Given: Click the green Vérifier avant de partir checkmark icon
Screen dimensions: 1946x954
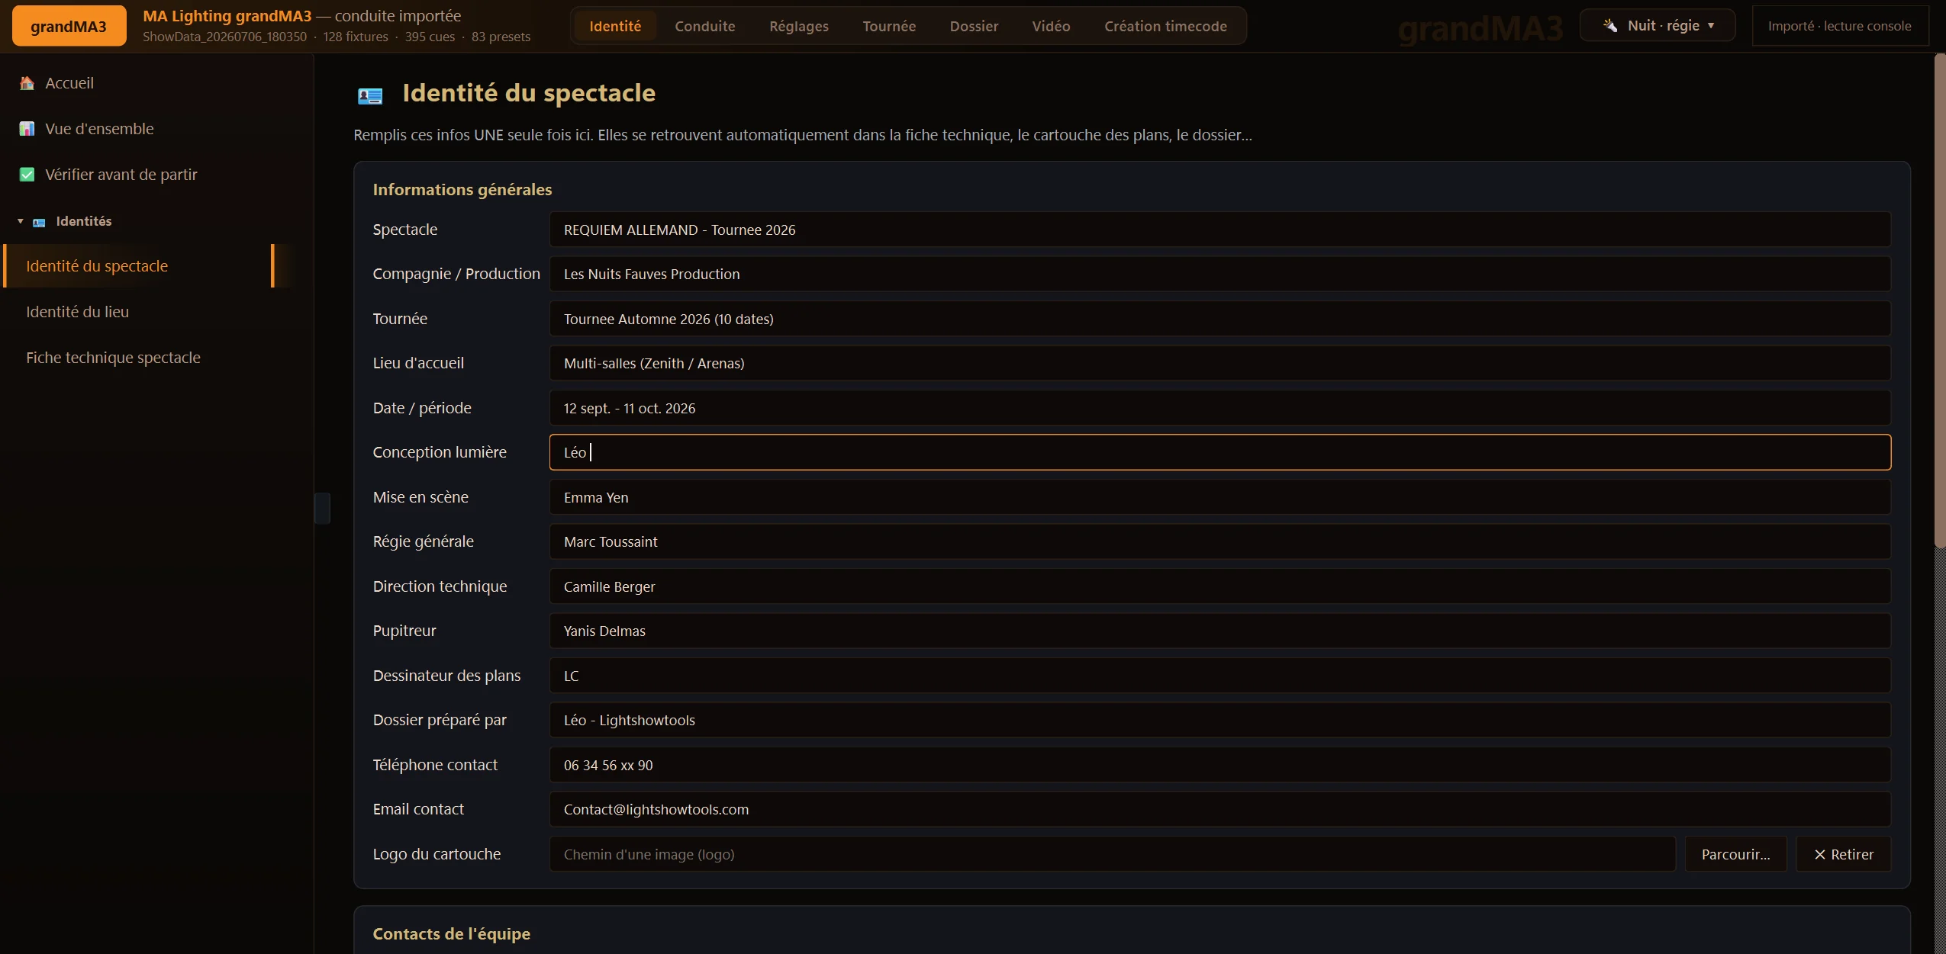Looking at the screenshot, I should click(x=27, y=175).
